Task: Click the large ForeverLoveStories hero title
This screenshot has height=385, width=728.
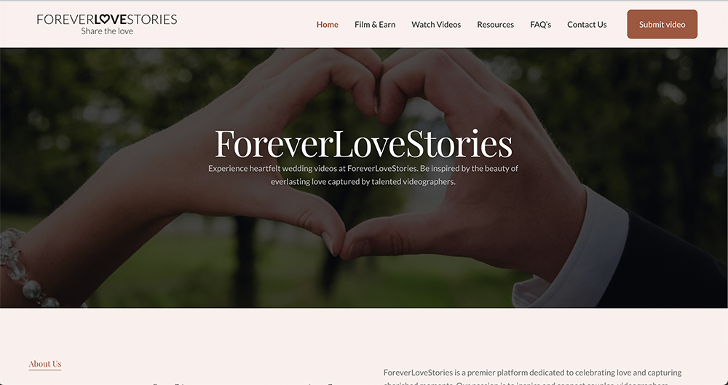Action: [363, 143]
